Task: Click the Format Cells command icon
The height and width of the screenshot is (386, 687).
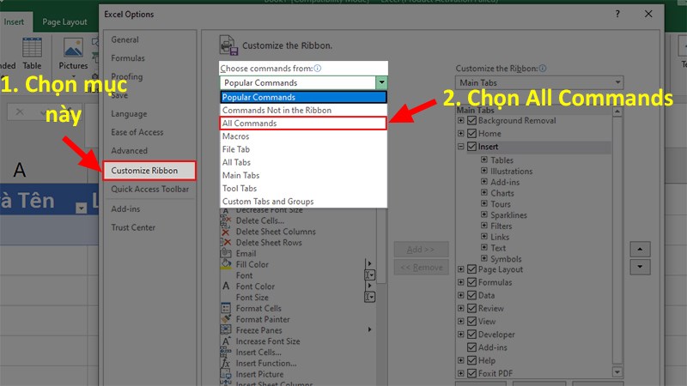Action: click(x=226, y=308)
